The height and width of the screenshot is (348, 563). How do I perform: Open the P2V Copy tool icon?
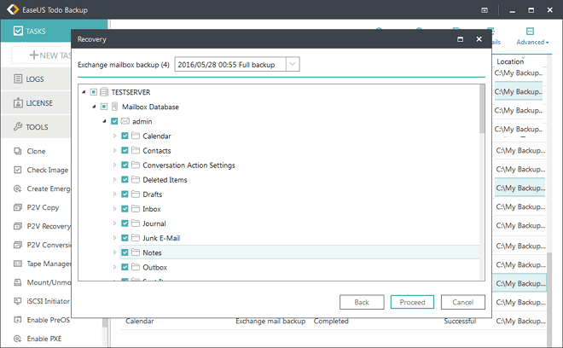pos(18,207)
